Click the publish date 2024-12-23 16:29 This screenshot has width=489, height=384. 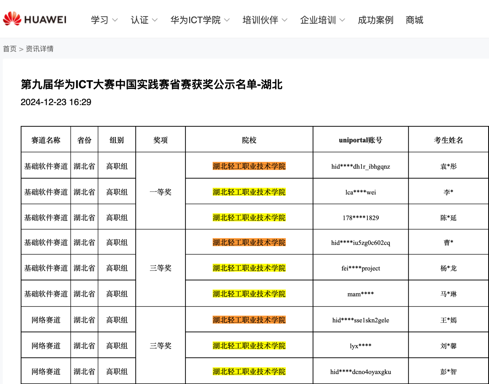tap(56, 102)
